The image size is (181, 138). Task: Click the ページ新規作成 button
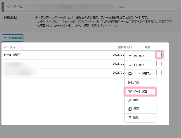(x=13, y=38)
